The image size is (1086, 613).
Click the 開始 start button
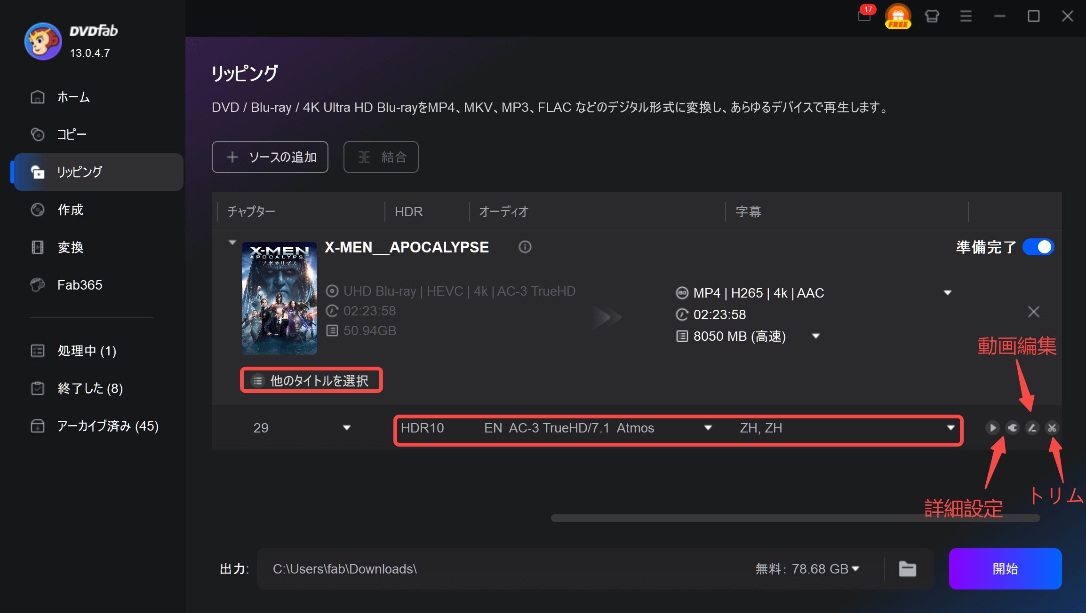click(x=1005, y=569)
